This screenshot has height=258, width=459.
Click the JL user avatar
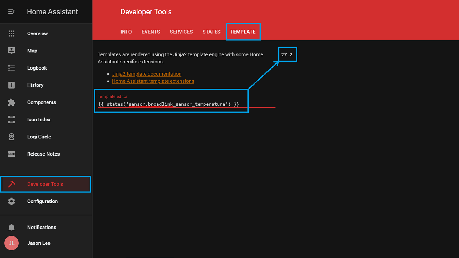click(x=11, y=243)
